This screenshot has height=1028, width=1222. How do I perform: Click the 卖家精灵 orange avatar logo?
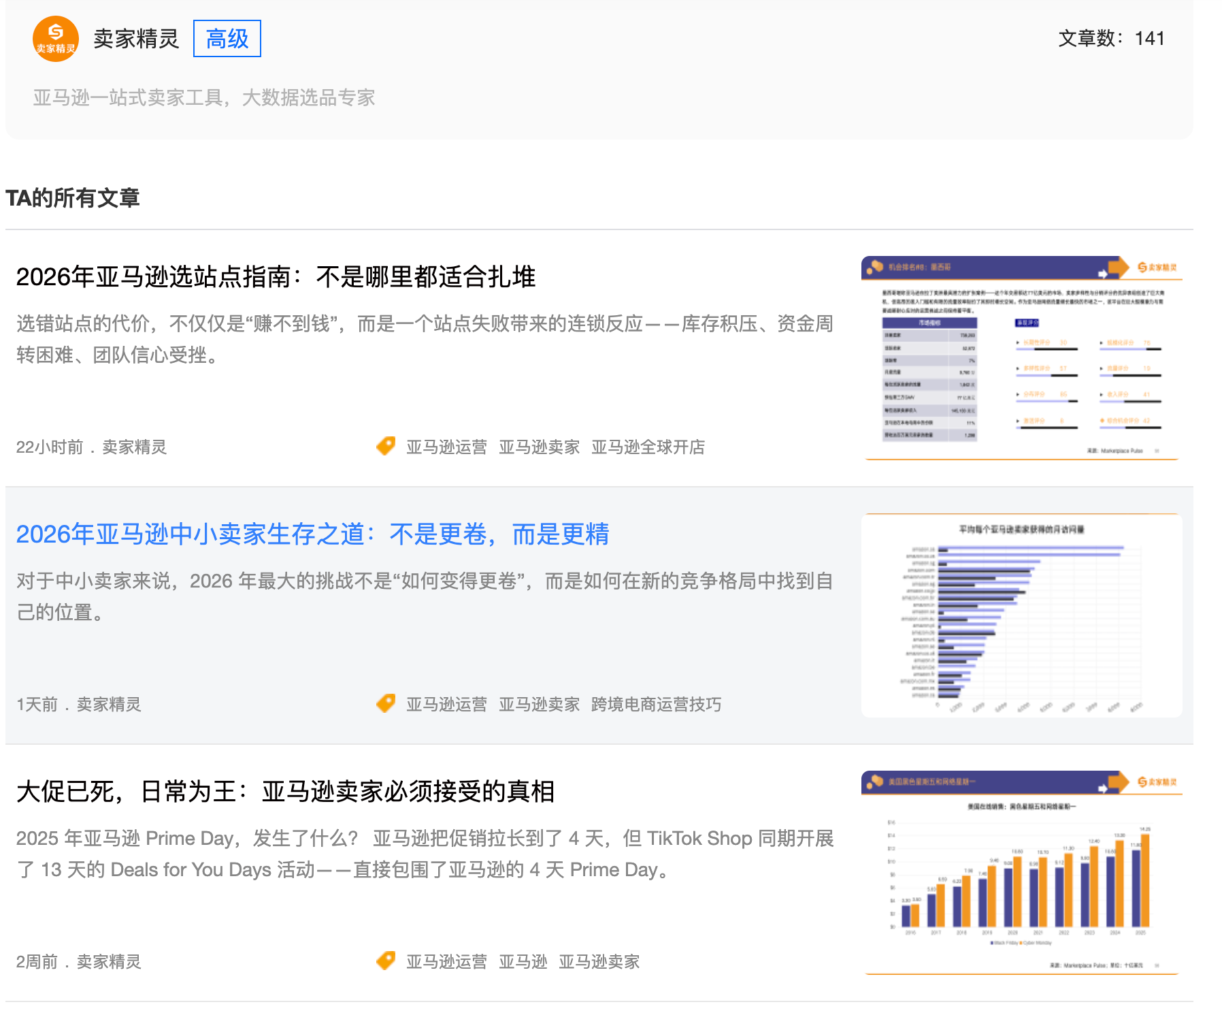click(x=55, y=39)
